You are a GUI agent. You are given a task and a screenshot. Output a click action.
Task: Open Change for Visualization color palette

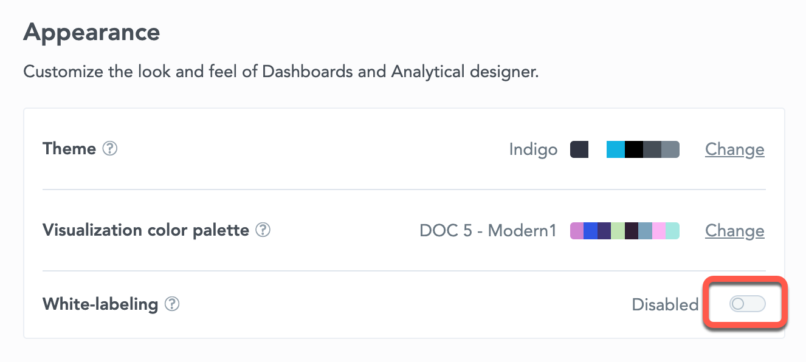tap(734, 231)
